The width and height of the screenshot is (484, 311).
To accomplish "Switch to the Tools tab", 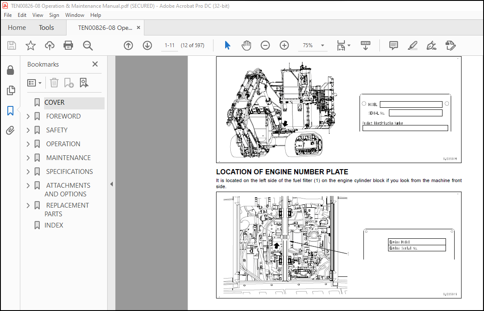I will 46,28.
